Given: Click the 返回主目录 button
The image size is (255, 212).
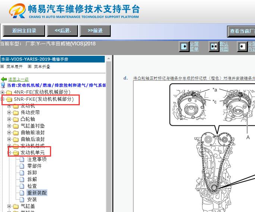Looking at the screenshot, I should tap(24, 30).
